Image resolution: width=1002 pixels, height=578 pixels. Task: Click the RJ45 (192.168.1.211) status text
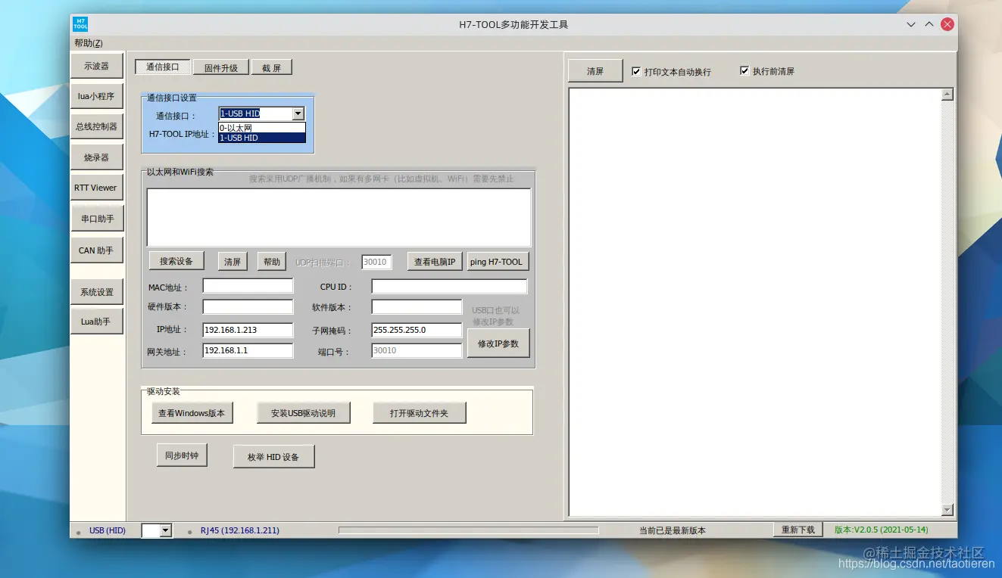(239, 530)
